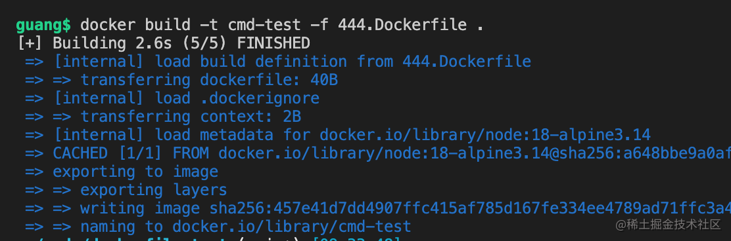Click the [+] Building 2.6s status line
Screen dimensions: 731x241
(x=164, y=43)
